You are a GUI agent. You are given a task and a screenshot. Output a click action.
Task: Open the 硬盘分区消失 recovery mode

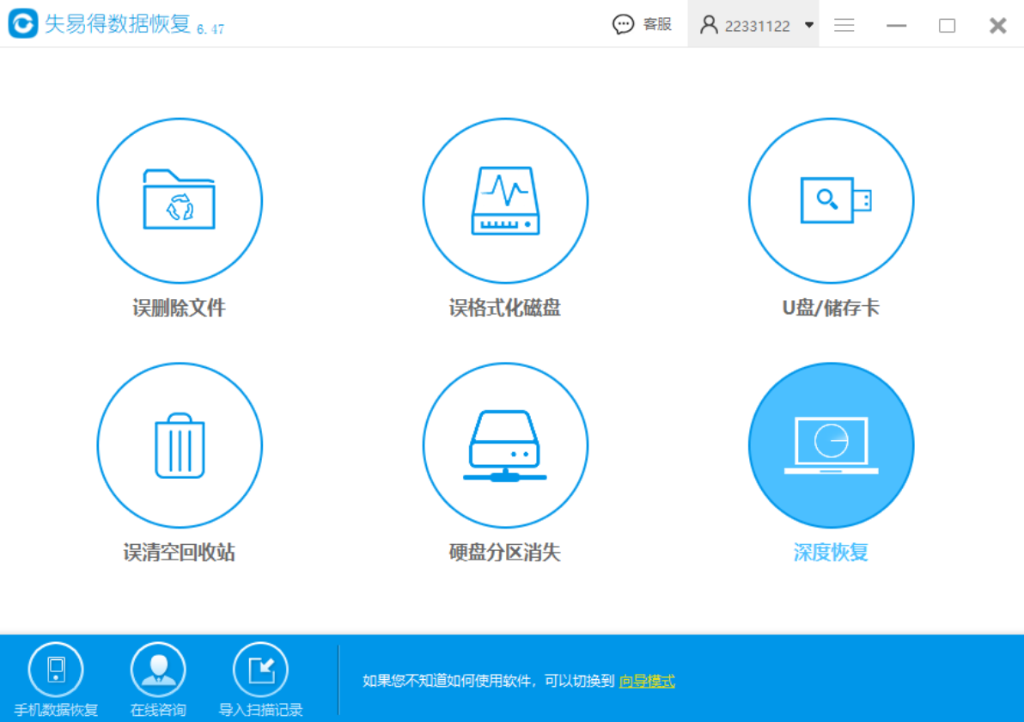pyautogui.click(x=505, y=444)
